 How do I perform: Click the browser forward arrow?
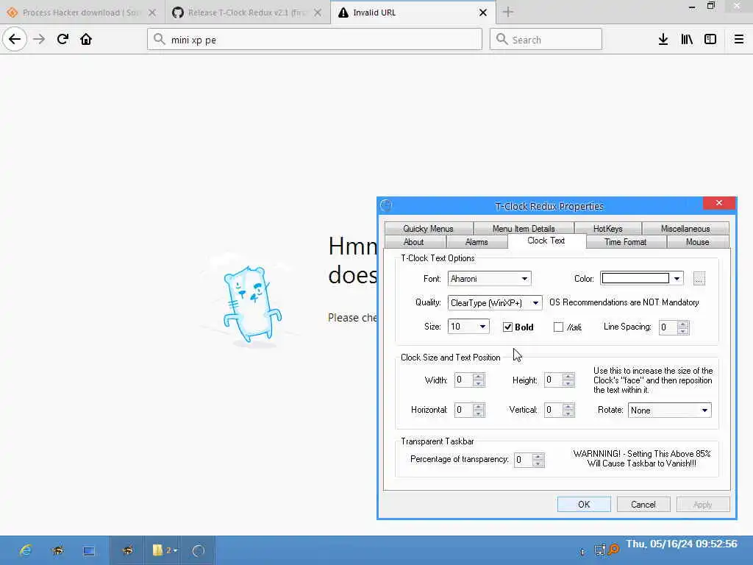[x=39, y=40]
